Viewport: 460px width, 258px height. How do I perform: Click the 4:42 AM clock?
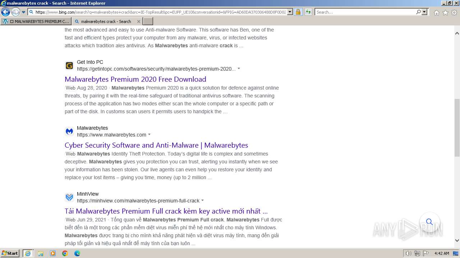(442, 253)
